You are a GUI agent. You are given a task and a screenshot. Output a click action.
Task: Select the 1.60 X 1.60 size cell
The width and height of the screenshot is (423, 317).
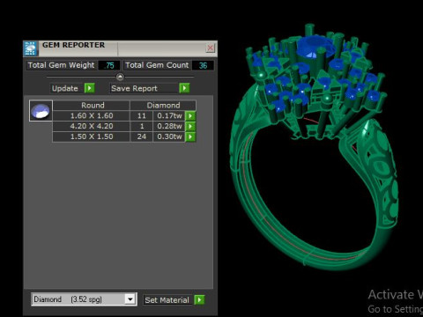pos(92,115)
